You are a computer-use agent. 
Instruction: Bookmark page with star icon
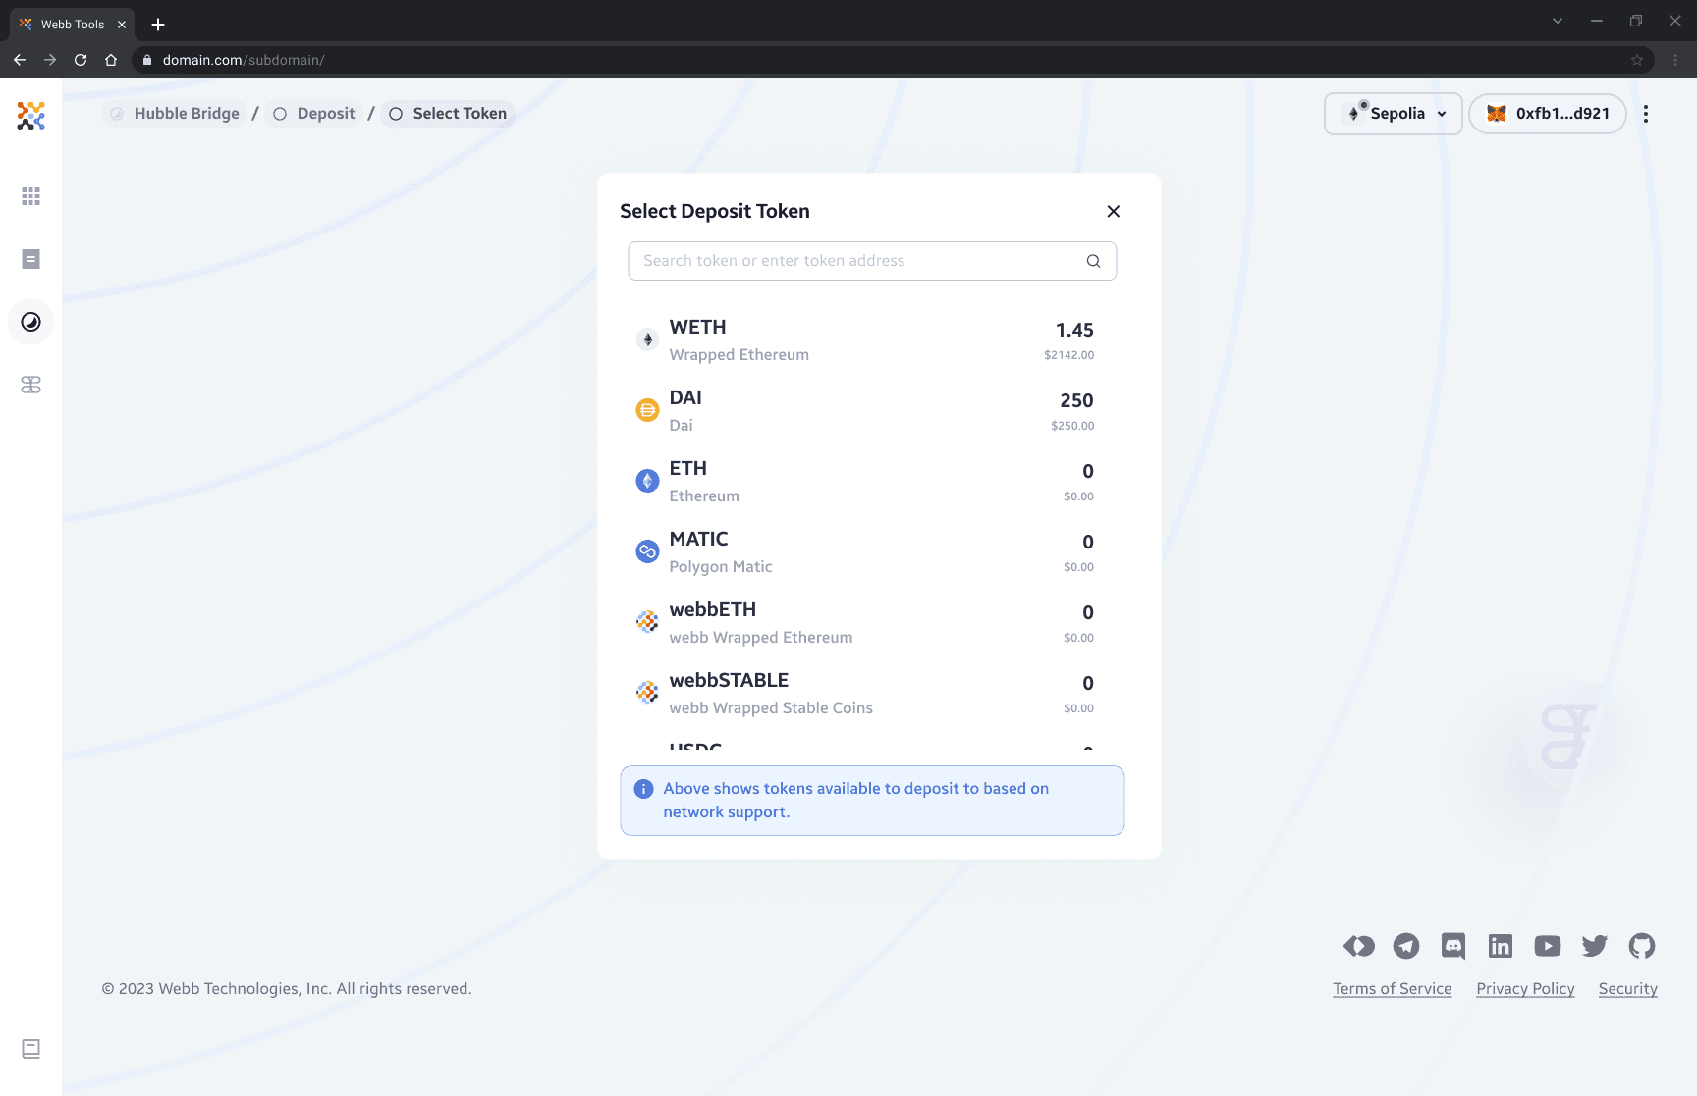tap(1637, 60)
